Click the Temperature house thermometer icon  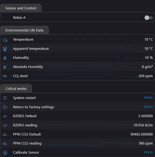tap(5, 40)
